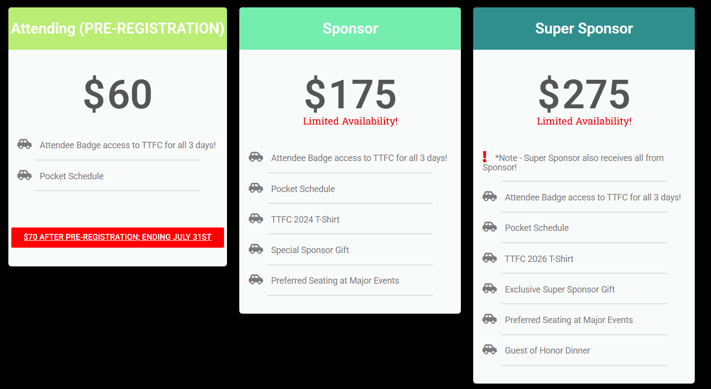Click the $275 Super Sponsor price
The height and width of the screenshot is (389, 711).
click(584, 95)
